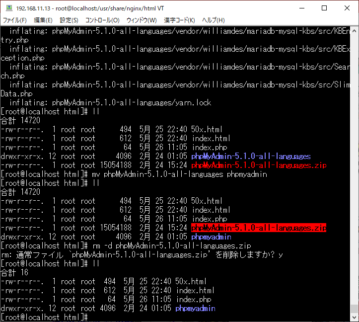Open the 設定(S) menu
Image resolution: width=359 pixels, height=322 pixels.
69,20
